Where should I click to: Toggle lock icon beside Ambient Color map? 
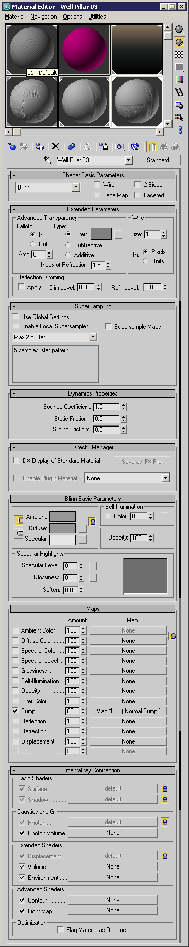173,636
